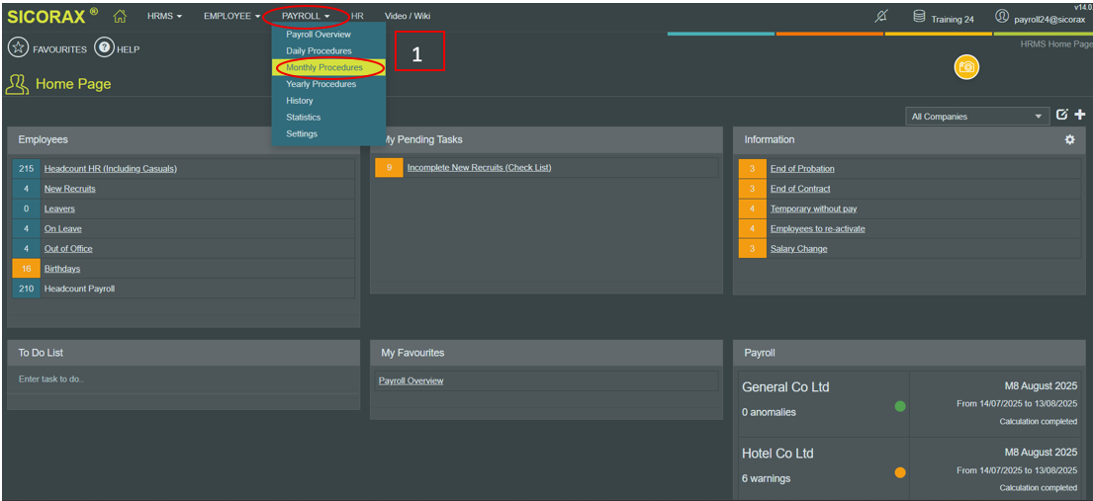Click the edit dashboard pencil icon
Screen dimensions: 1093x501
coord(1061,115)
